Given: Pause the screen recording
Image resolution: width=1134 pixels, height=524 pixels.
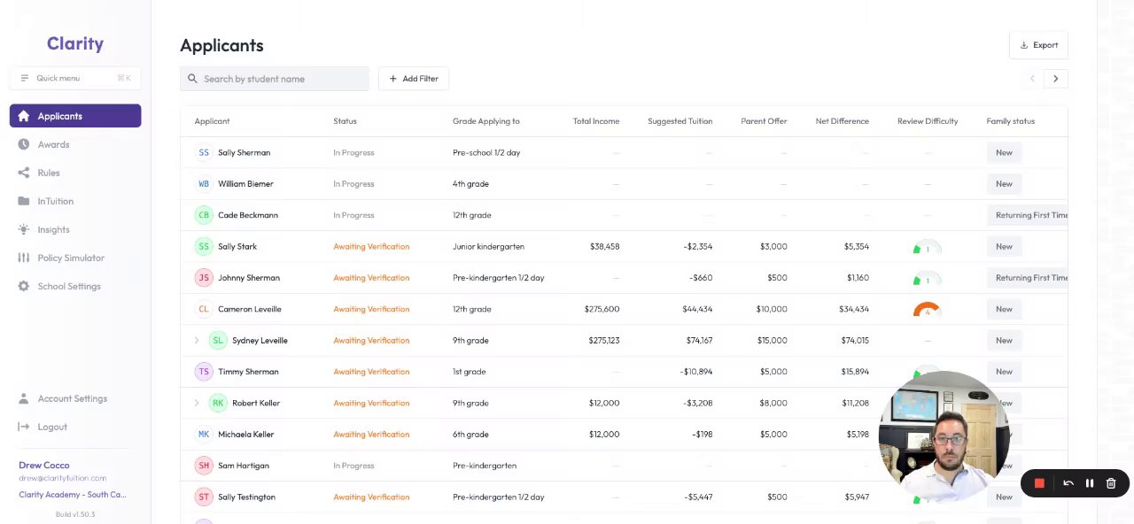Looking at the screenshot, I should click(x=1090, y=483).
